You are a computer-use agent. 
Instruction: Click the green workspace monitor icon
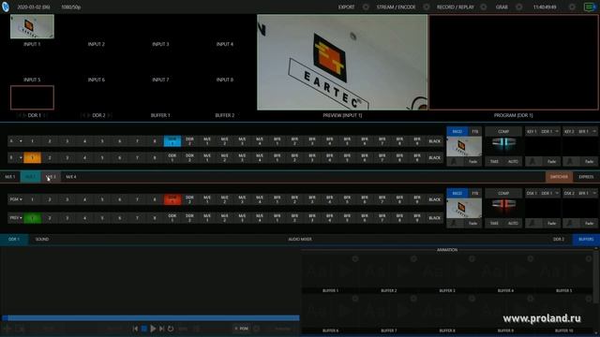pyautogui.click(x=590, y=7)
